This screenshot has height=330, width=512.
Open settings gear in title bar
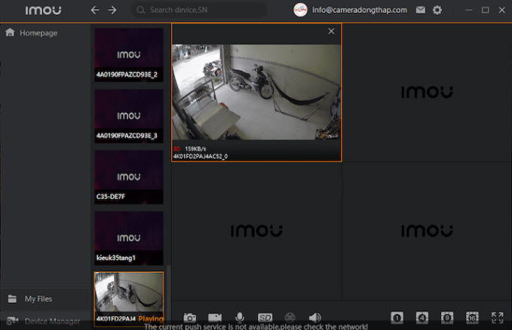tap(437, 11)
